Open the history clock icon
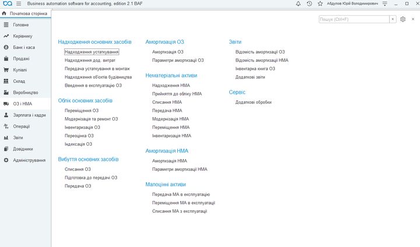 coord(309,3)
